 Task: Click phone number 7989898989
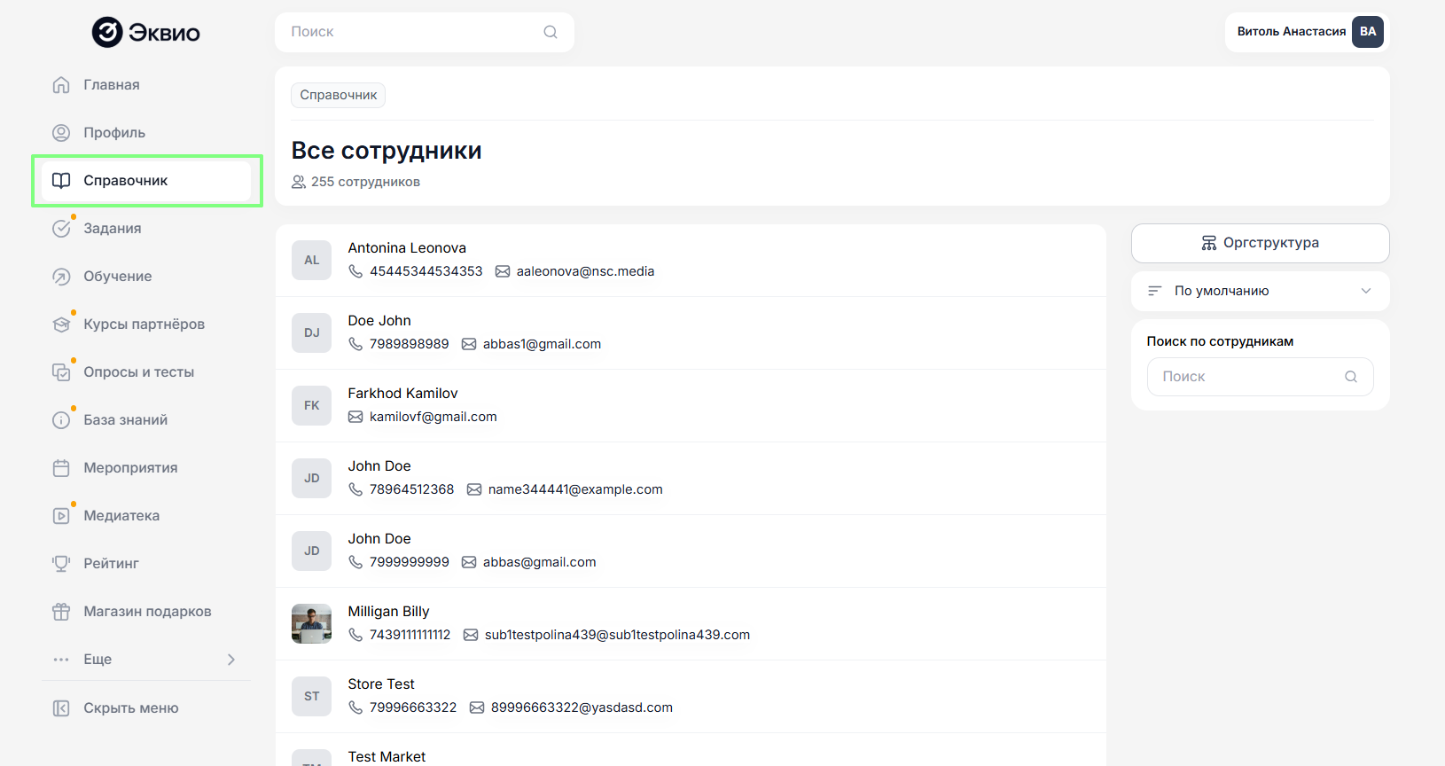(410, 344)
